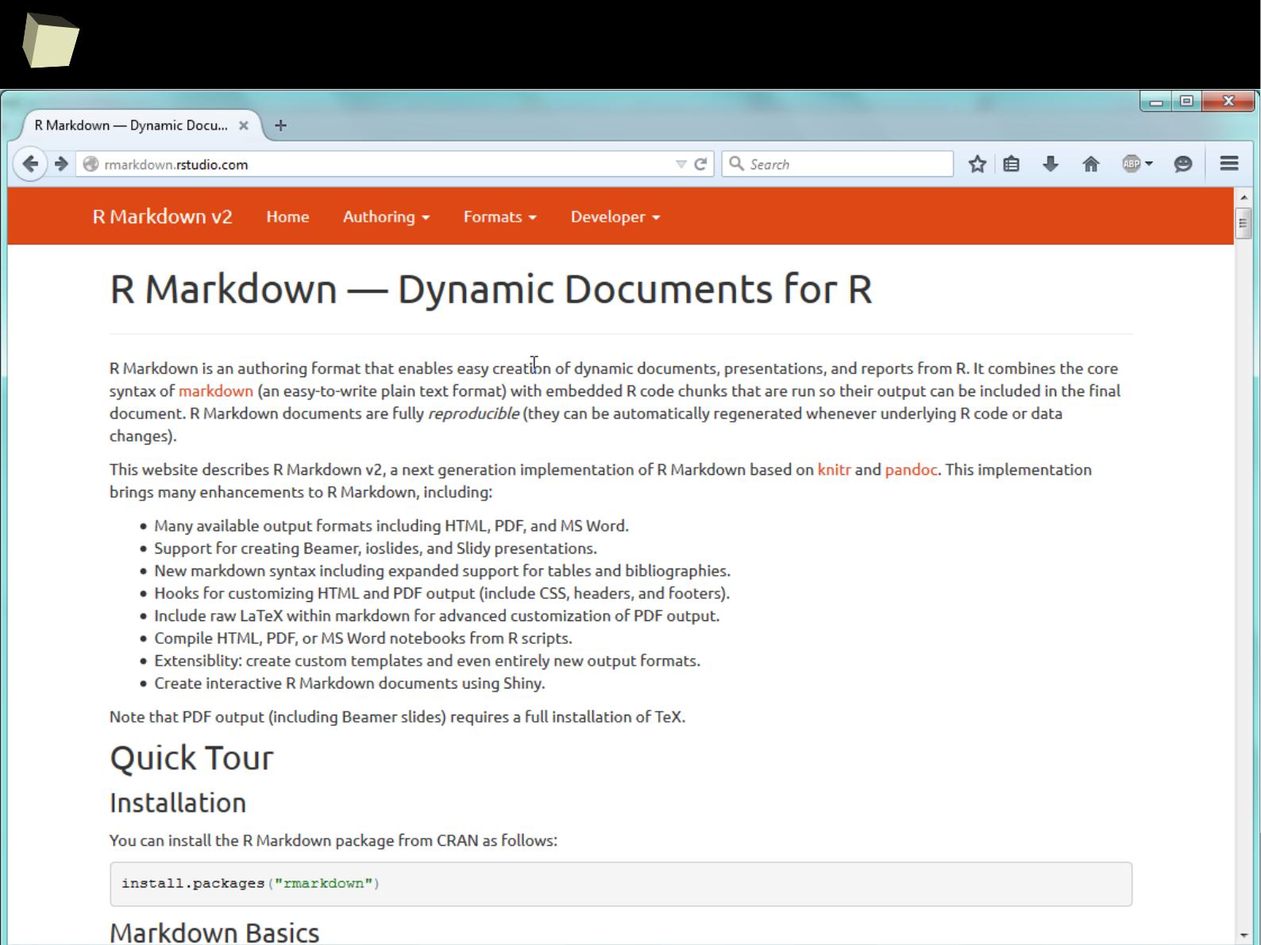Go to the browser home page icon
1261x945 pixels.
tap(1091, 164)
